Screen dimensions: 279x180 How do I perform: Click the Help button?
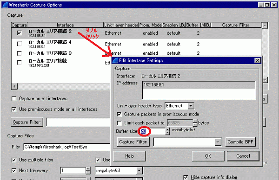(x=129, y=156)
